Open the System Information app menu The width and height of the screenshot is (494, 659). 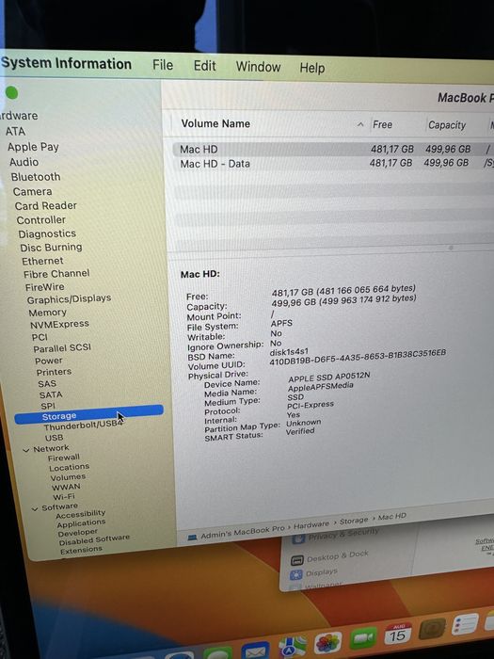pyautogui.click(x=66, y=63)
